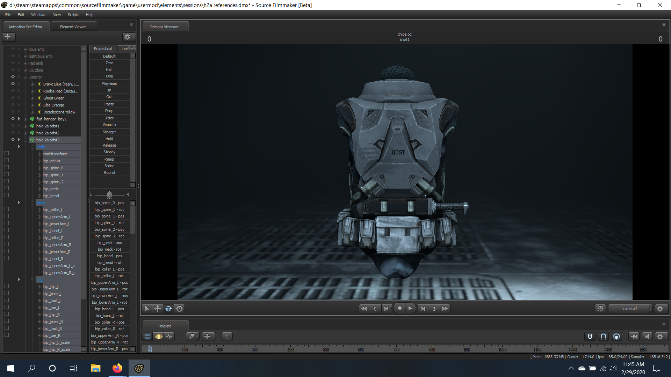The width and height of the screenshot is (671, 377).
Task: Click the Default preset
Action: click(x=109, y=56)
